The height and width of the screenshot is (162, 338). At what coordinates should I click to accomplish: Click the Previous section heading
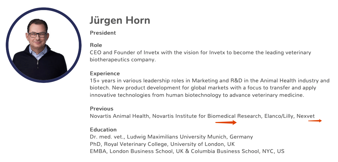point(102,109)
